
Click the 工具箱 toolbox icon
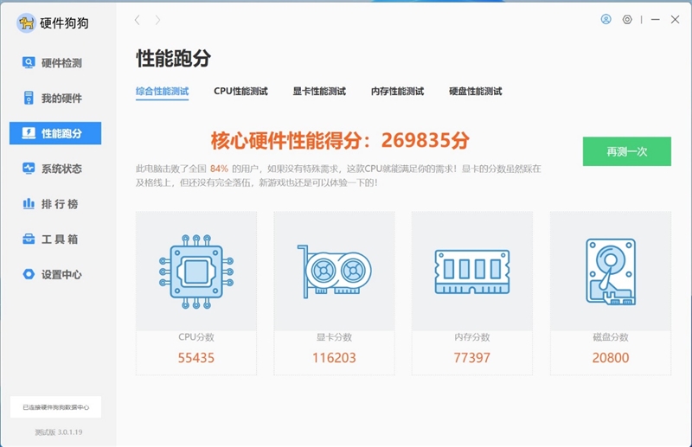(x=29, y=239)
